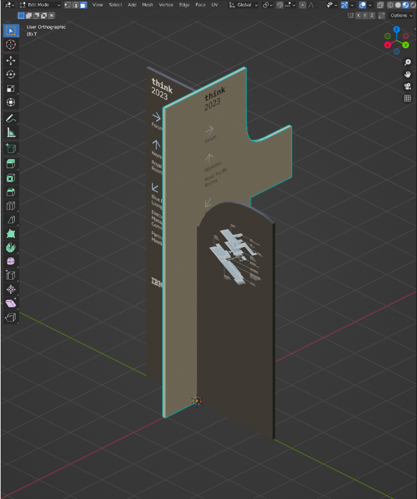Screen dimensions: 417x499
Task: Select the Inset Faces tool
Action: [11, 178]
